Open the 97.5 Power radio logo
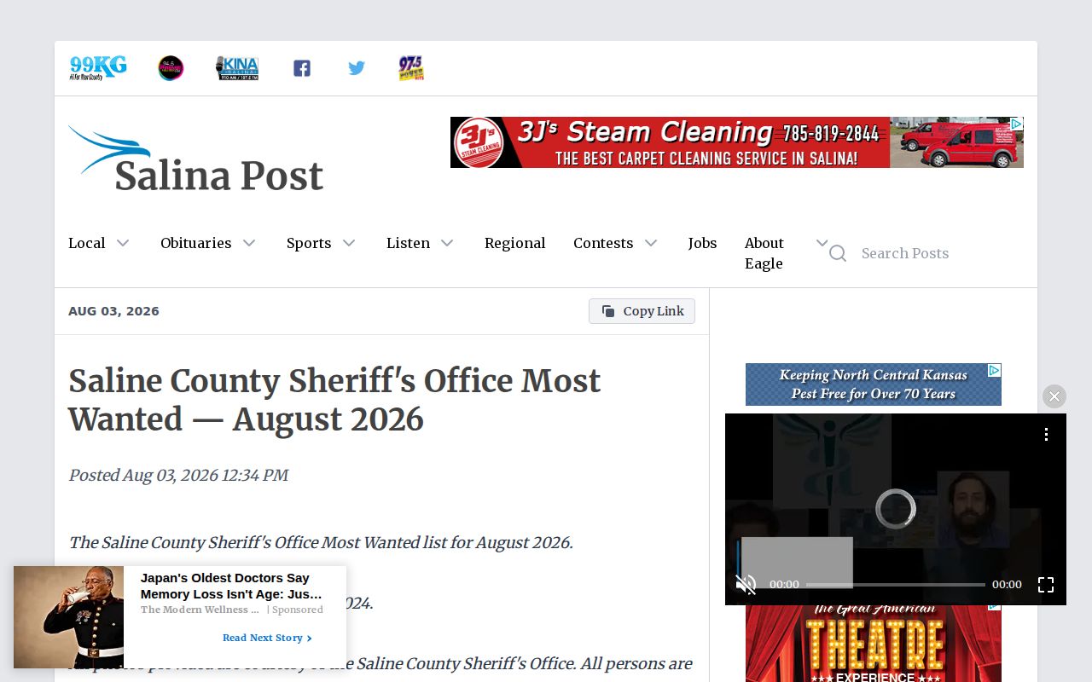Screen dimensions: 1092x682 click(411, 68)
